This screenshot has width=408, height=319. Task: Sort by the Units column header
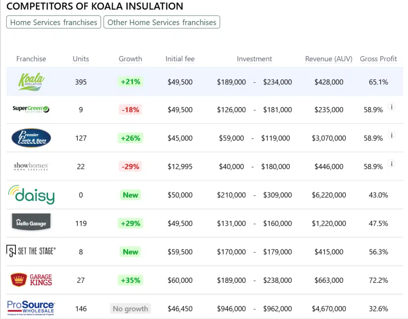point(81,59)
